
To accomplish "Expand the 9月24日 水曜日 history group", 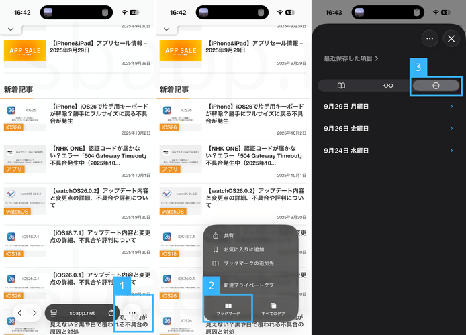I will click(x=389, y=151).
